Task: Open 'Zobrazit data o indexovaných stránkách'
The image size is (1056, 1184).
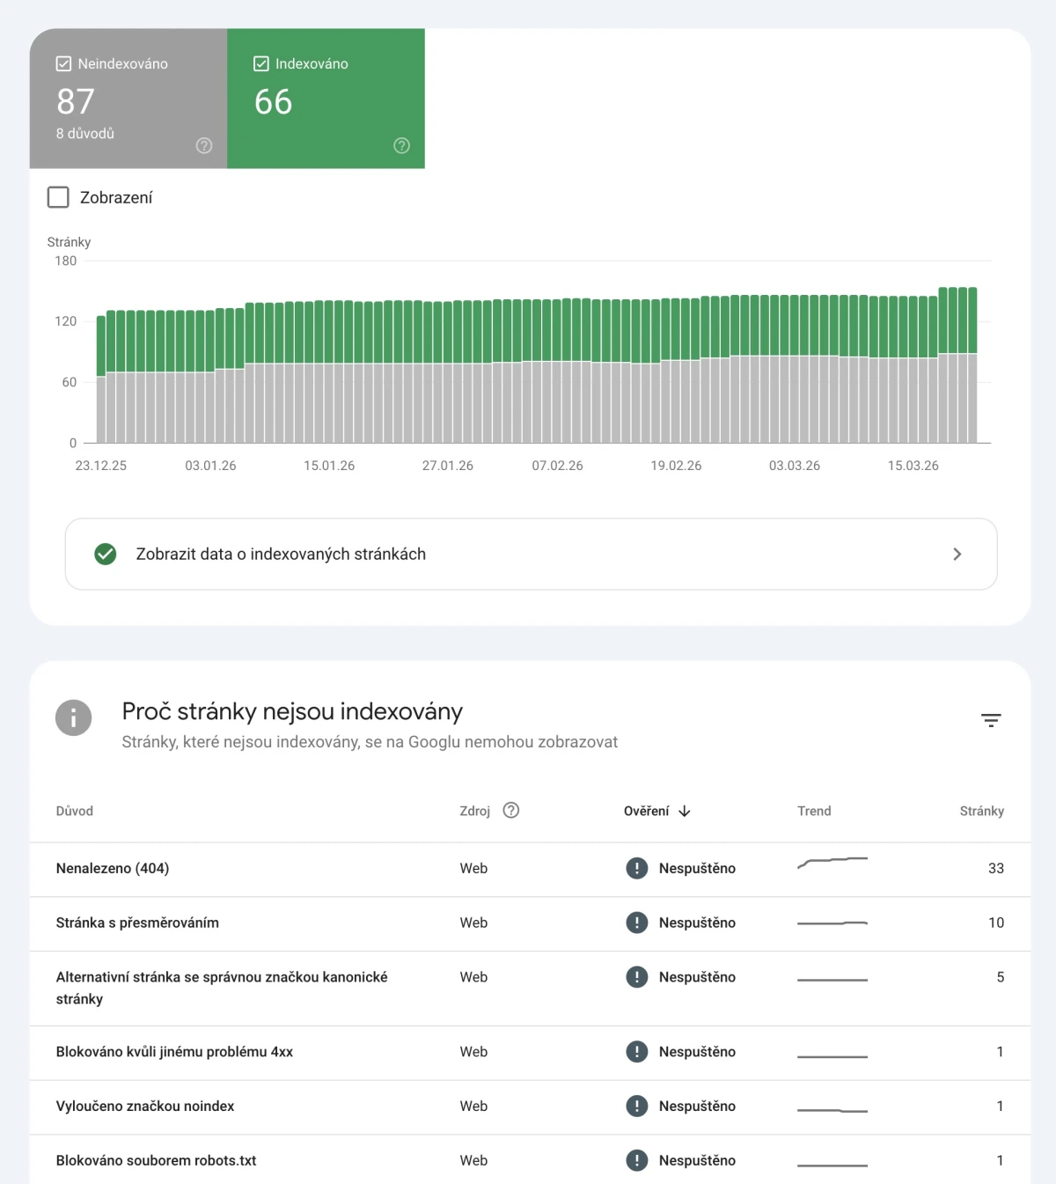Action: tap(281, 554)
